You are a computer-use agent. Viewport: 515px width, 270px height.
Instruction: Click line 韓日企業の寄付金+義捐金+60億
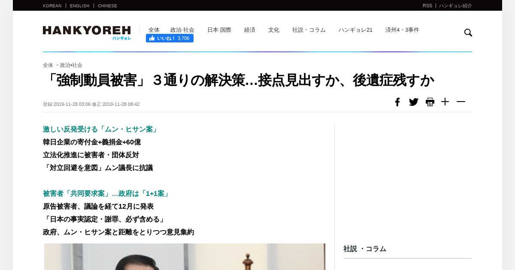[92, 142]
